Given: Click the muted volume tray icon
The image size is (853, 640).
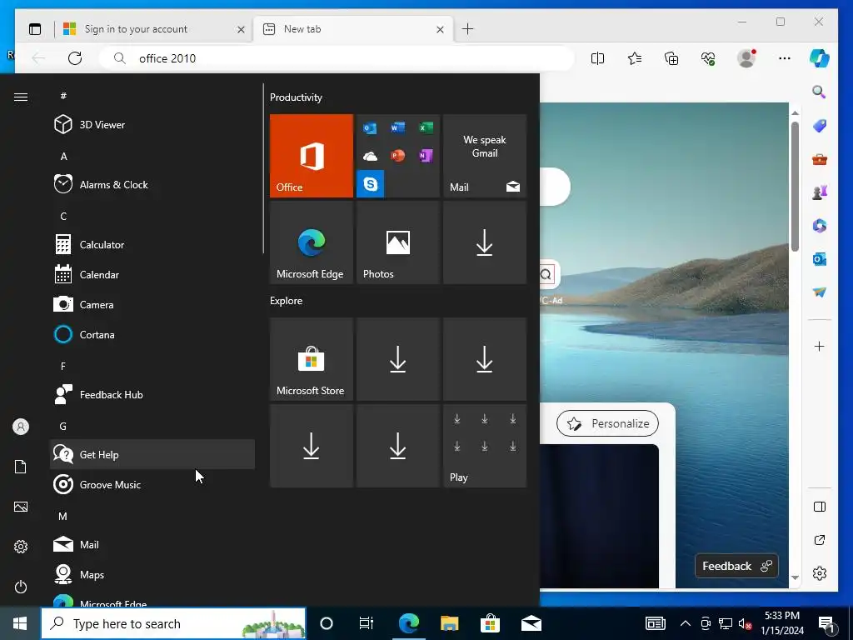Looking at the screenshot, I should coord(745,623).
